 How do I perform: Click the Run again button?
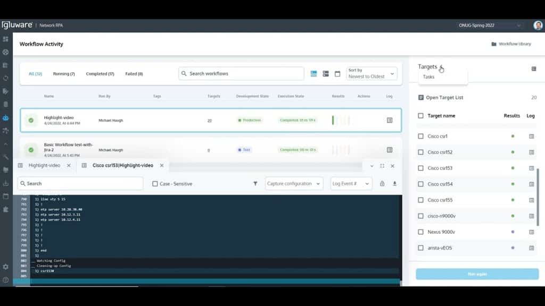pyautogui.click(x=477, y=274)
